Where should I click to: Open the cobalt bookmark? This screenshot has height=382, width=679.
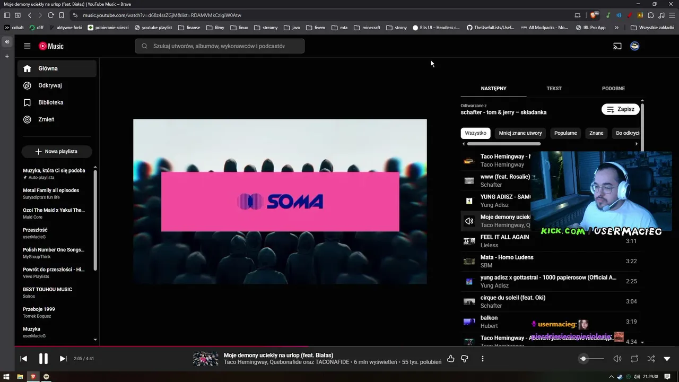coord(14,28)
